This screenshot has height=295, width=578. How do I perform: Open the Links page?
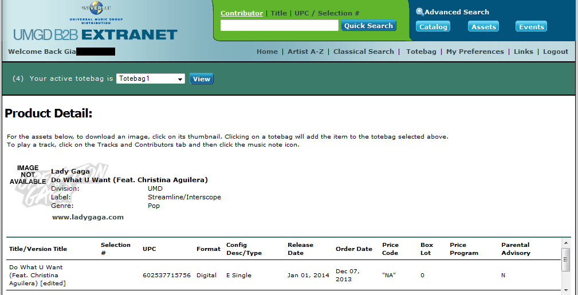pyautogui.click(x=524, y=52)
